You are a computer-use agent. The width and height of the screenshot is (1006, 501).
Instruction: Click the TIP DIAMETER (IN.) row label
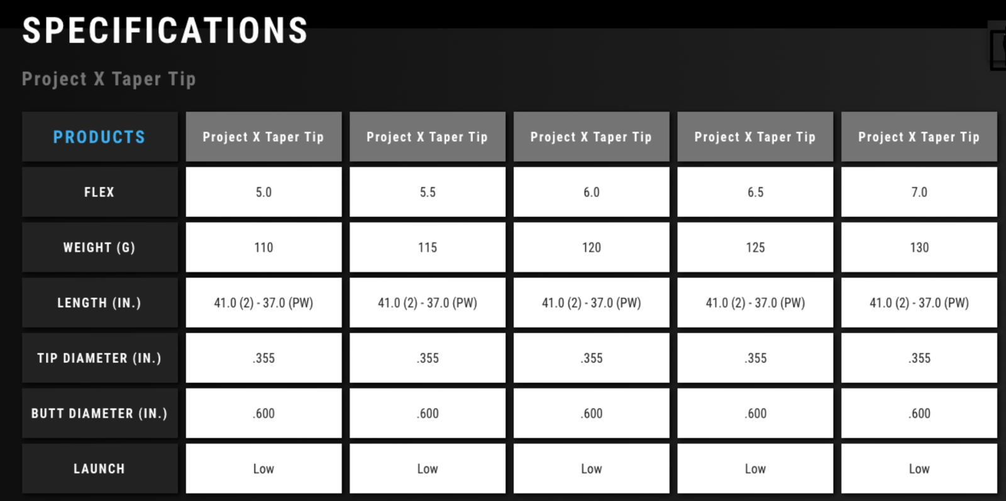[x=99, y=358]
